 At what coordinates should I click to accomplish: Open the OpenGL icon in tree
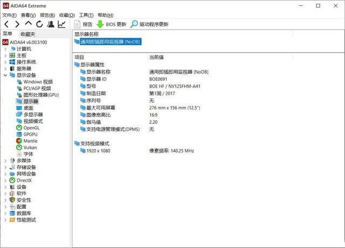pyautogui.click(x=19, y=127)
